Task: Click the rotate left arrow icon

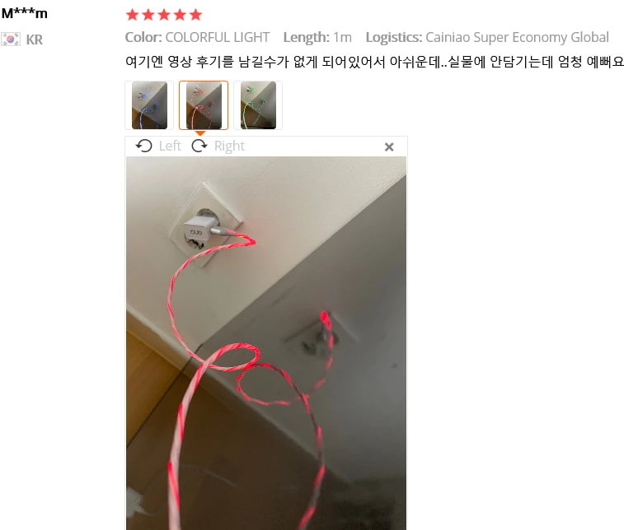Action: 144,146
